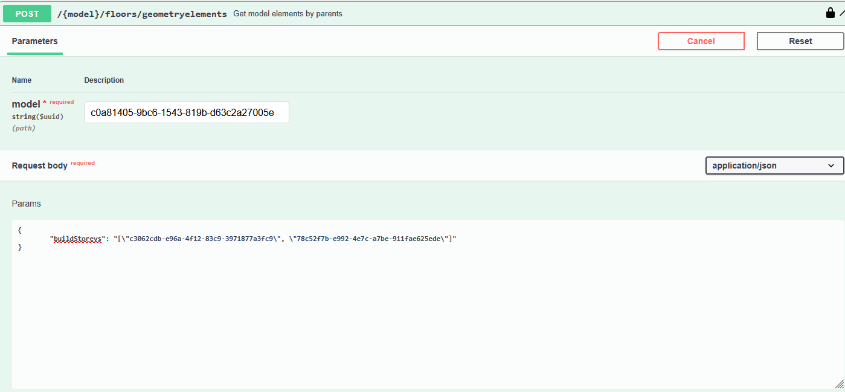Click the authorization lock icon
Screen dimensions: 845x392
point(830,13)
